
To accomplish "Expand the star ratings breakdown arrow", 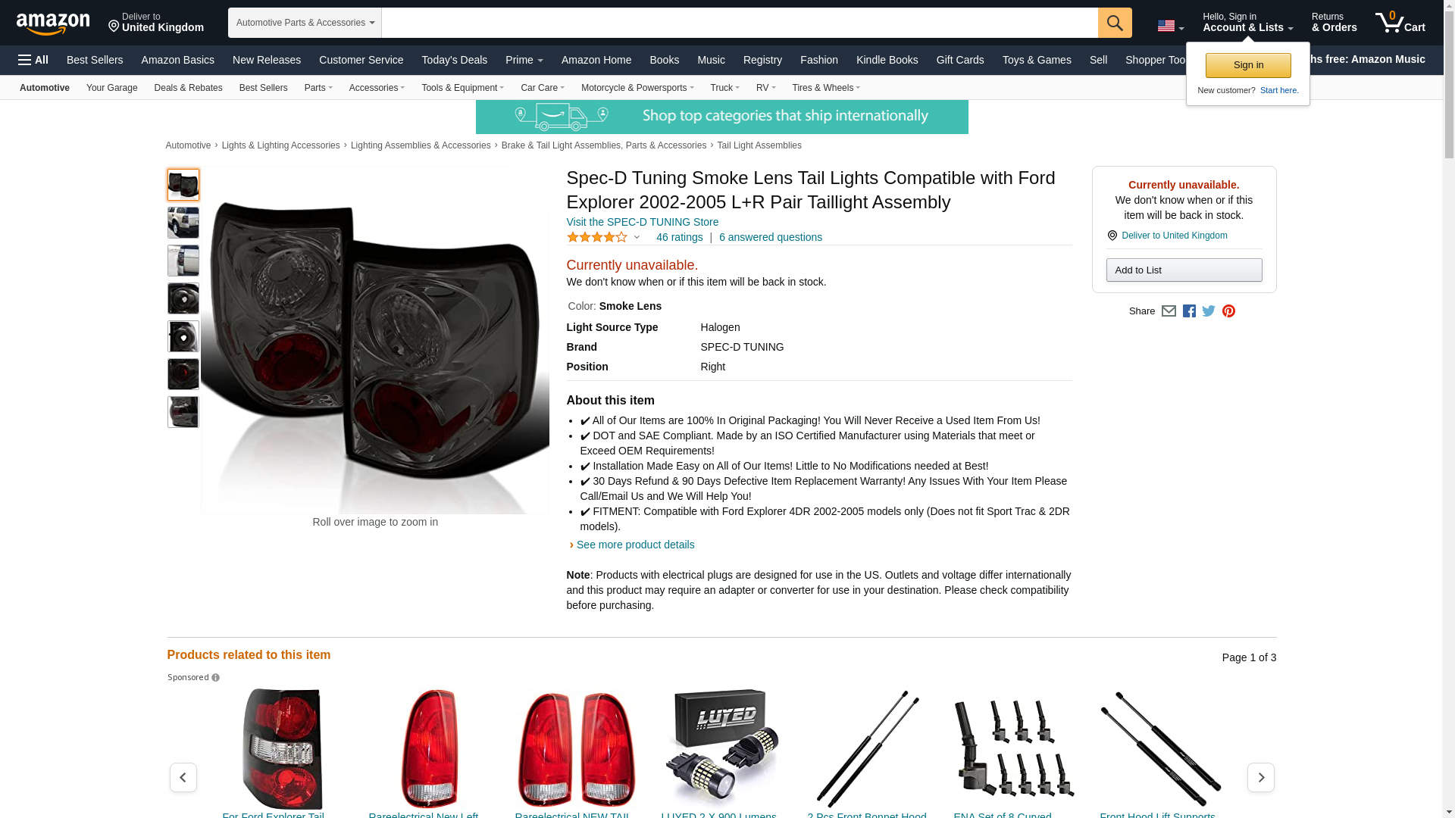I will click(637, 237).
